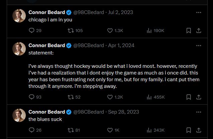This screenshot has height=139, width=213.
Task: Share "the blues suck" tweet
Action: [x=198, y=130]
